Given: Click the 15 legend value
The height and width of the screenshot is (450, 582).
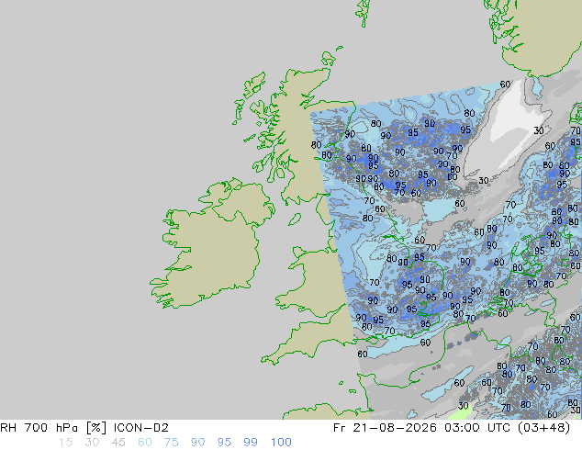Looking at the screenshot, I should [65, 443].
